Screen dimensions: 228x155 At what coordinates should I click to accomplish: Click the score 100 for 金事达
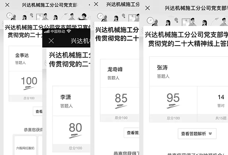(x=29, y=81)
